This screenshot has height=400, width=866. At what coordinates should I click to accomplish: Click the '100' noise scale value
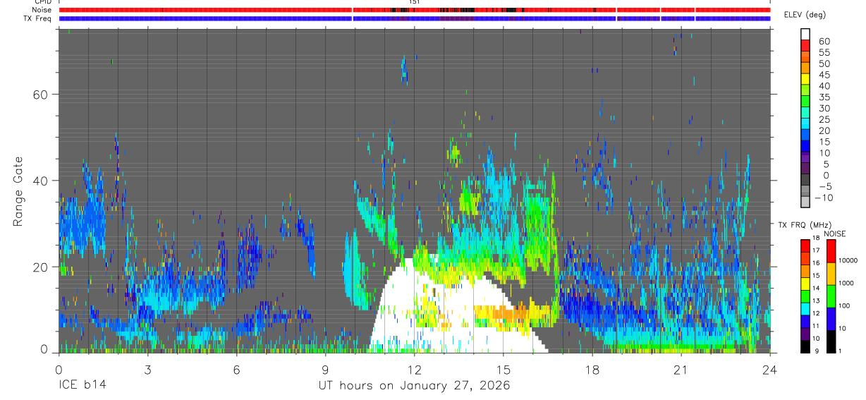click(x=845, y=305)
